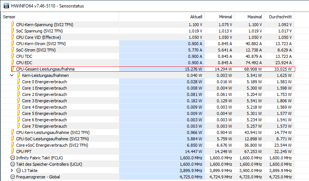The width and height of the screenshot is (309, 181).
Task: Select Frequenzgrenze - Global label
Action: [38, 177]
